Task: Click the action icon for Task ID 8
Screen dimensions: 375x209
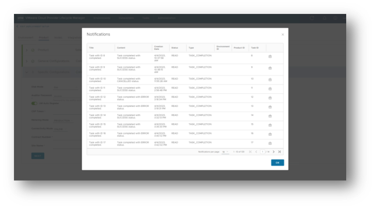Action: click(270, 57)
